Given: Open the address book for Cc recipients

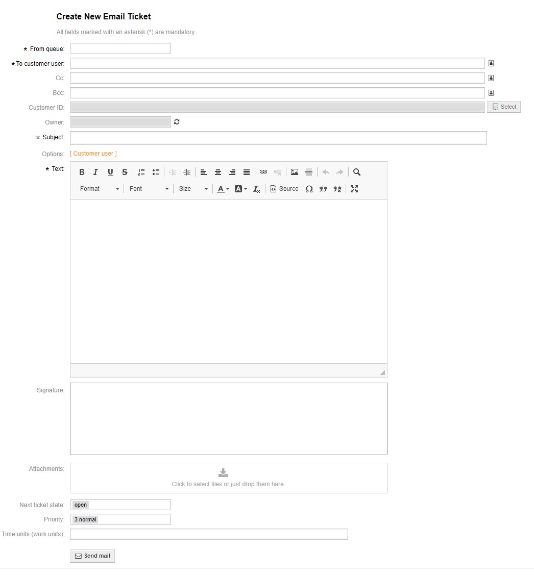Looking at the screenshot, I should coord(491,78).
